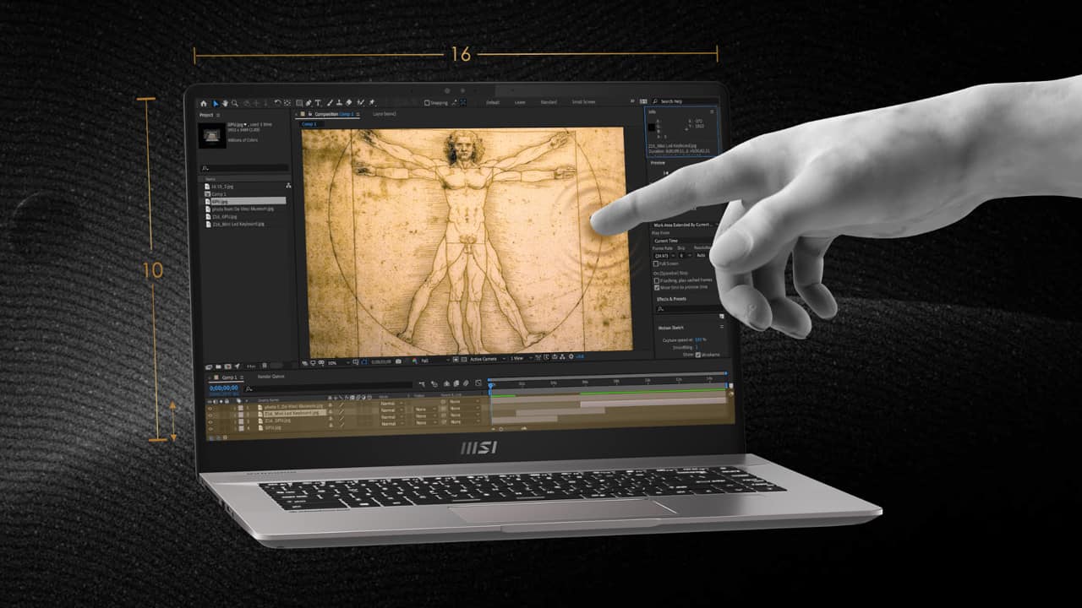This screenshot has height=608, width=1082.
Task: Switch to the Standard workspace
Action: (x=549, y=102)
